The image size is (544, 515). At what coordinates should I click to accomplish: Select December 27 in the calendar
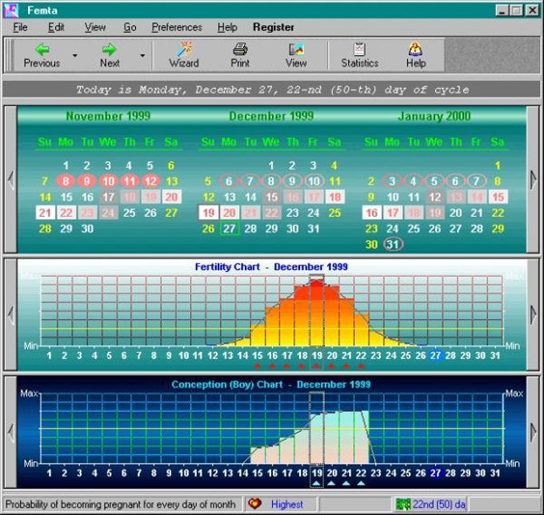coord(230,229)
